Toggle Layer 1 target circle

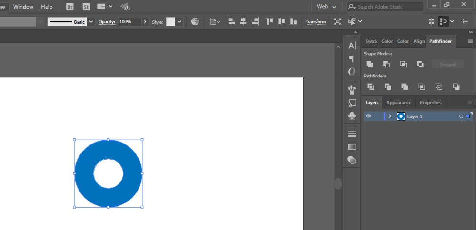(x=461, y=116)
